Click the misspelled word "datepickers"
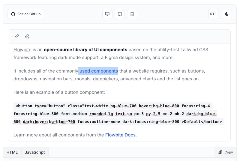Viewport: 240px width, 161px height. 106,79
